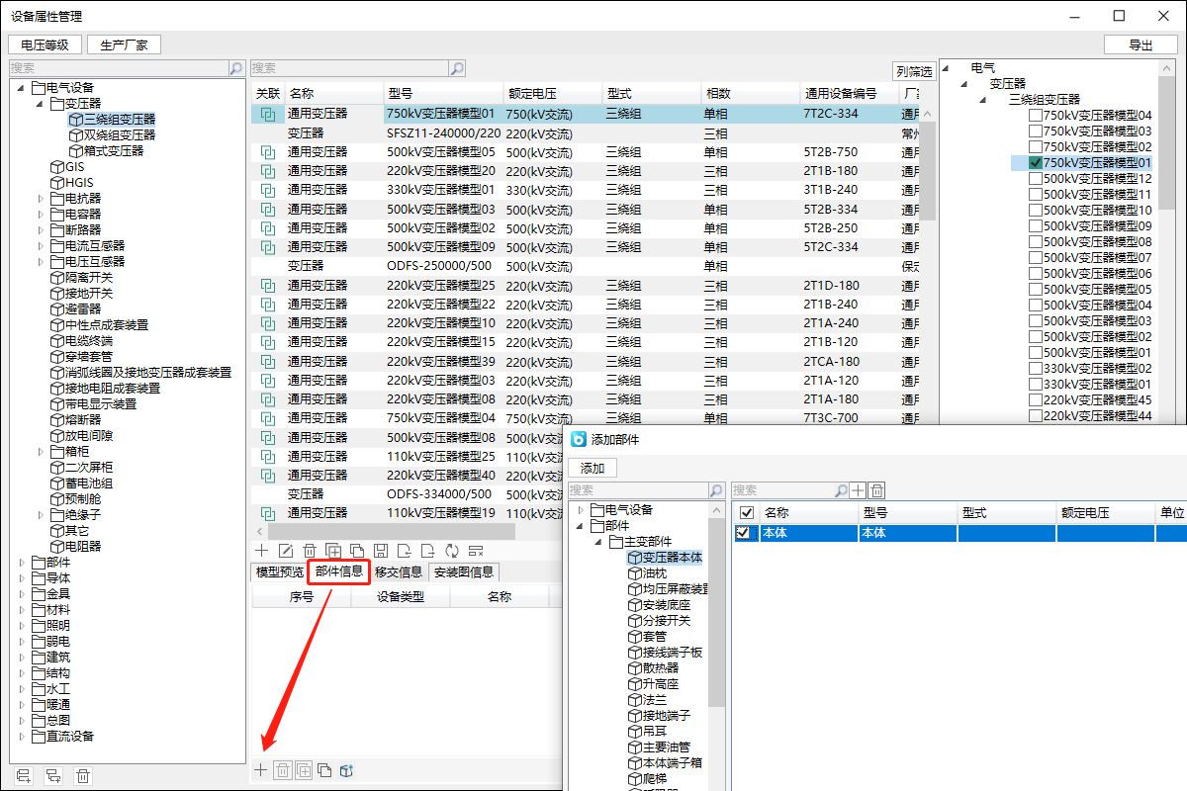Uncheck the 750kV变压器模型01 checkbox
Screen dimensions: 1187x791
1035,163
